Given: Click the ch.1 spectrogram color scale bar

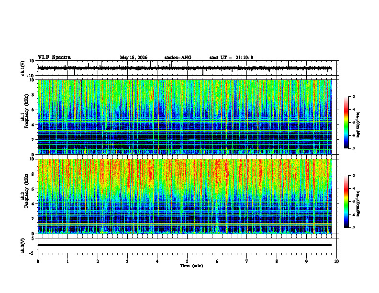Looking at the screenshot, I should 346,122.
